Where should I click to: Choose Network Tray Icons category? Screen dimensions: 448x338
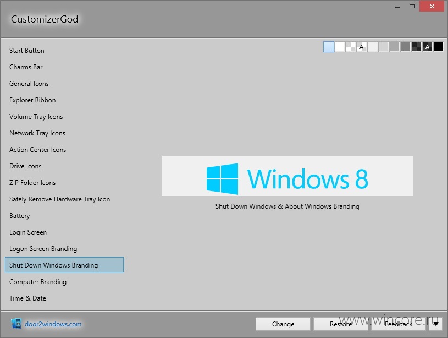(x=37, y=133)
